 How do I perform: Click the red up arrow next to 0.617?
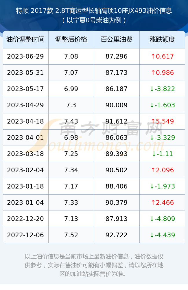(x=153, y=57)
